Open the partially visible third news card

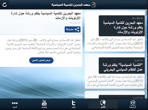(115, 95)
